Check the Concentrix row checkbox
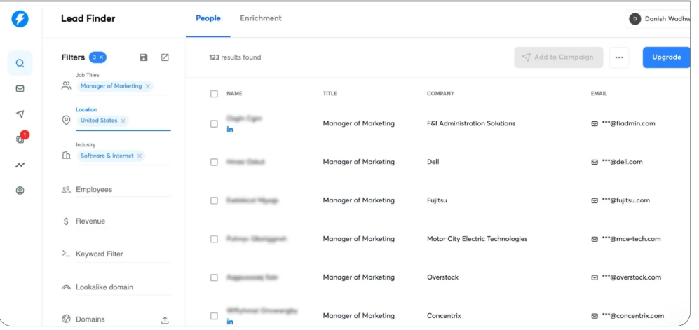 click(x=214, y=316)
